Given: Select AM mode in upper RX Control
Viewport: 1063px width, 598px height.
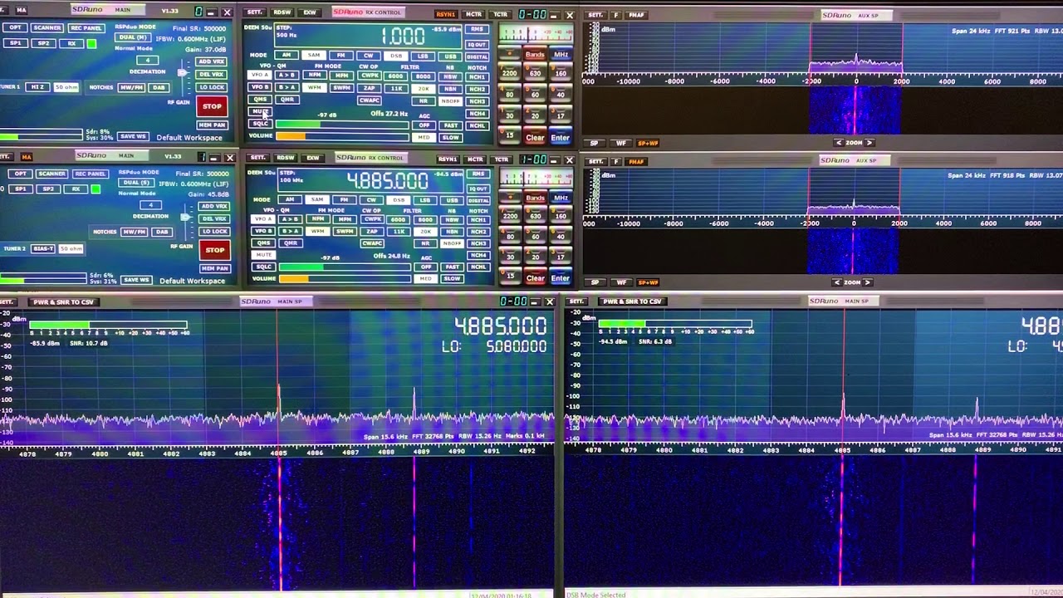Looking at the screenshot, I should [287, 55].
